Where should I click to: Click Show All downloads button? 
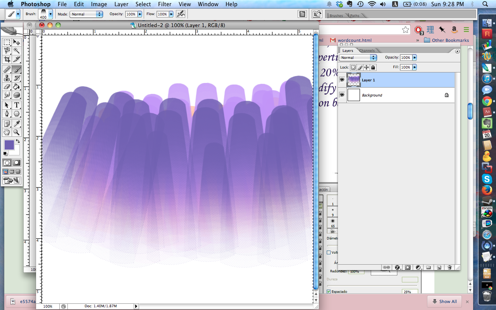[444, 301]
